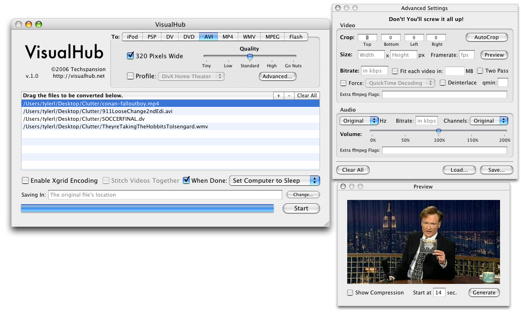Click the Crop Bottom field

pyautogui.click(x=391, y=38)
